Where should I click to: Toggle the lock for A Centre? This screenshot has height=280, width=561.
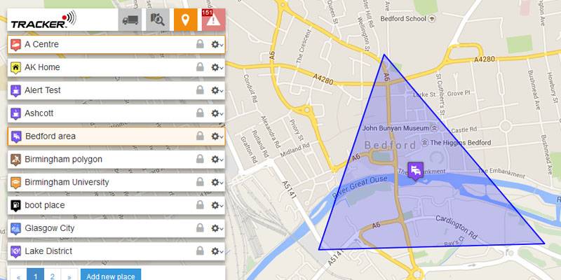(200, 44)
